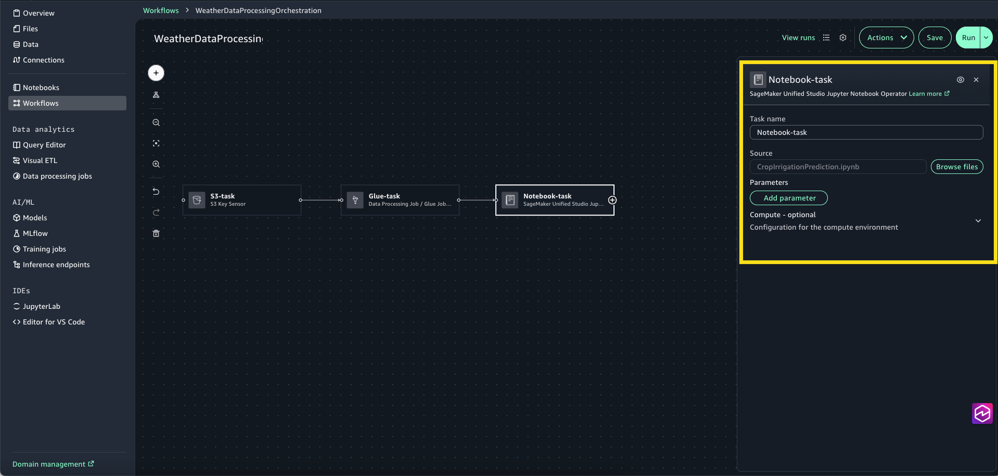Go to Query Editor in sidebar
This screenshot has height=476, width=998.
tap(44, 145)
